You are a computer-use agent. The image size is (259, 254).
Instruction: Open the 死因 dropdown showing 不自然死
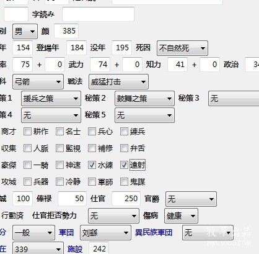point(182,48)
